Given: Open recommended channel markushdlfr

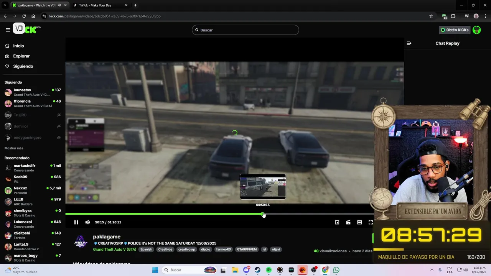Looking at the screenshot, I should [x=33, y=168].
